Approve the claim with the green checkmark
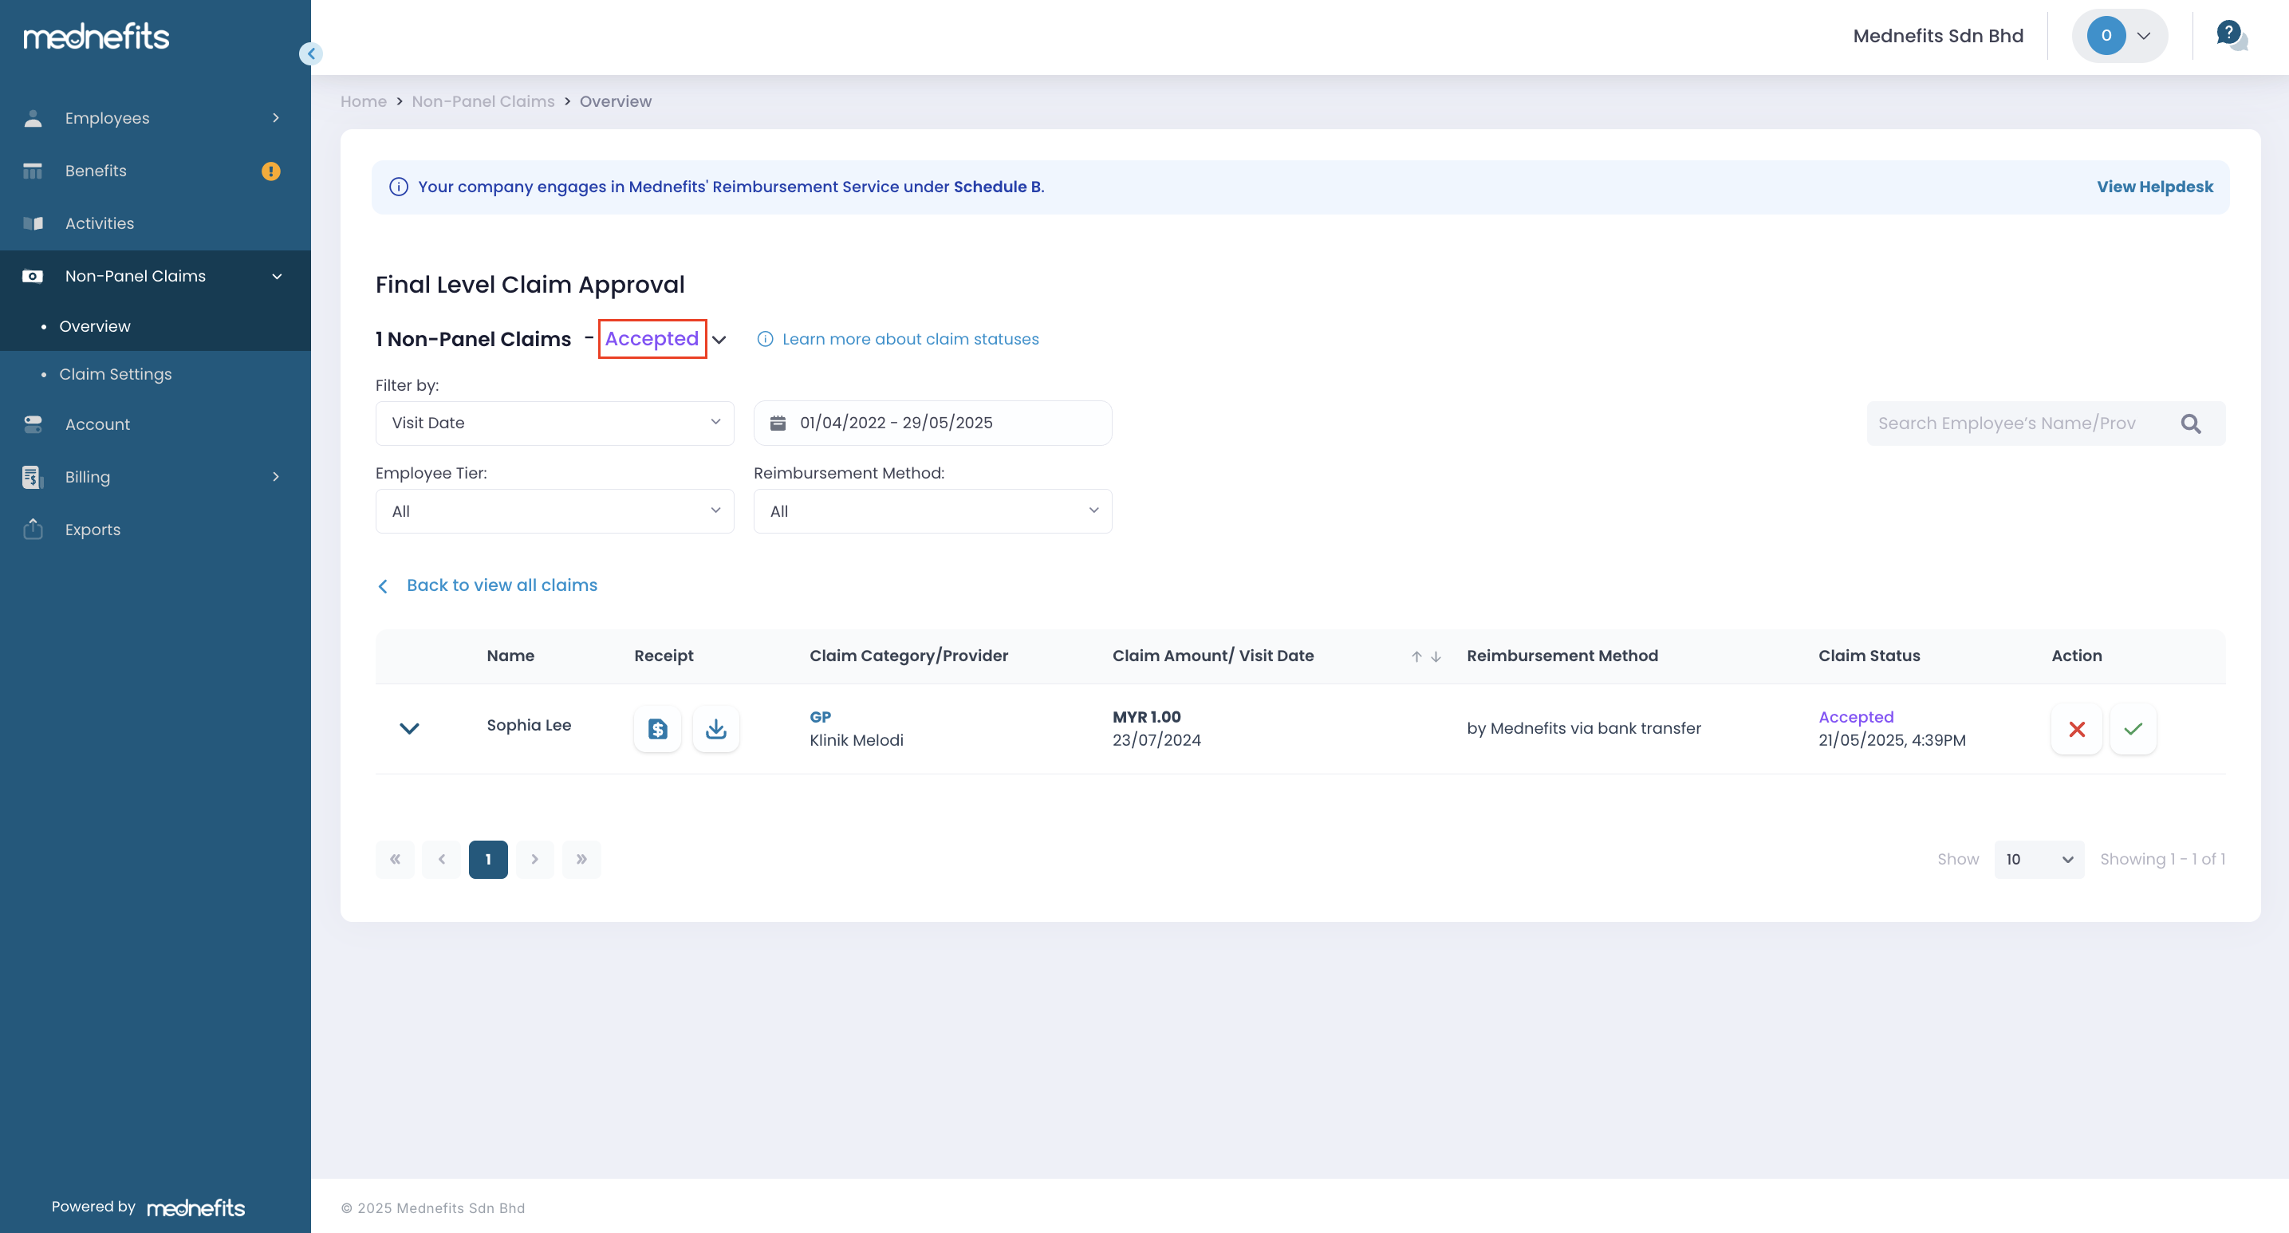This screenshot has width=2289, height=1233. click(x=2133, y=728)
